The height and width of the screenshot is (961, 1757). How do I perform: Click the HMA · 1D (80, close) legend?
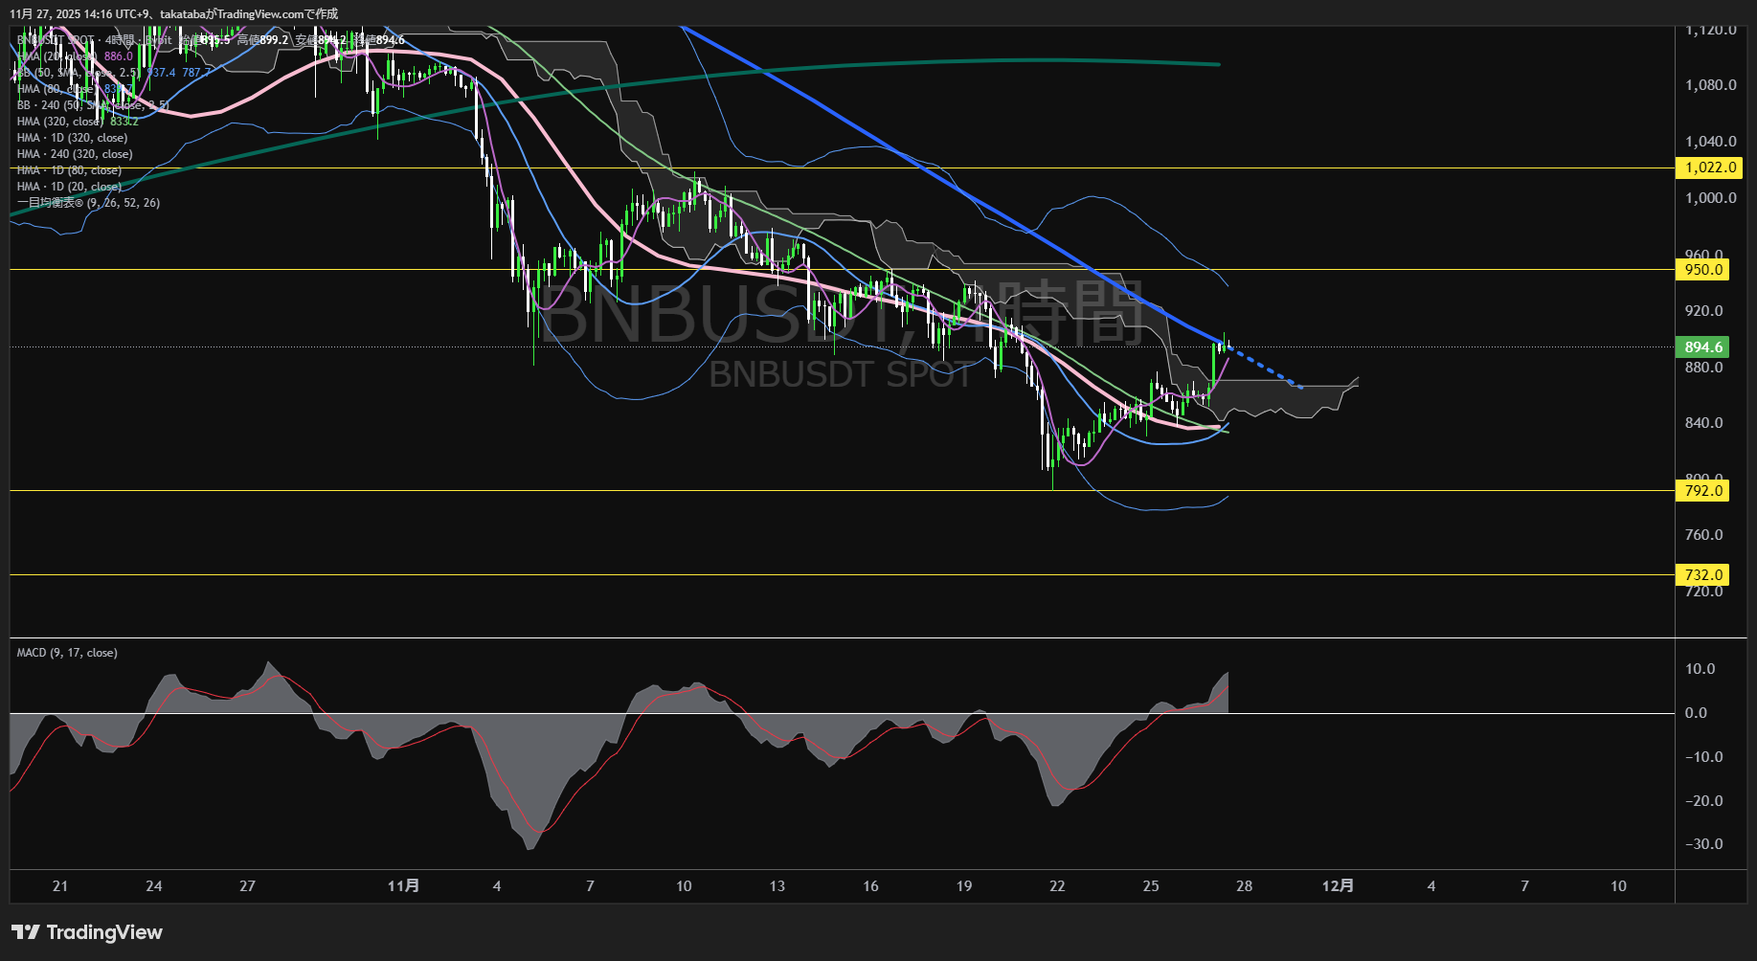(69, 170)
